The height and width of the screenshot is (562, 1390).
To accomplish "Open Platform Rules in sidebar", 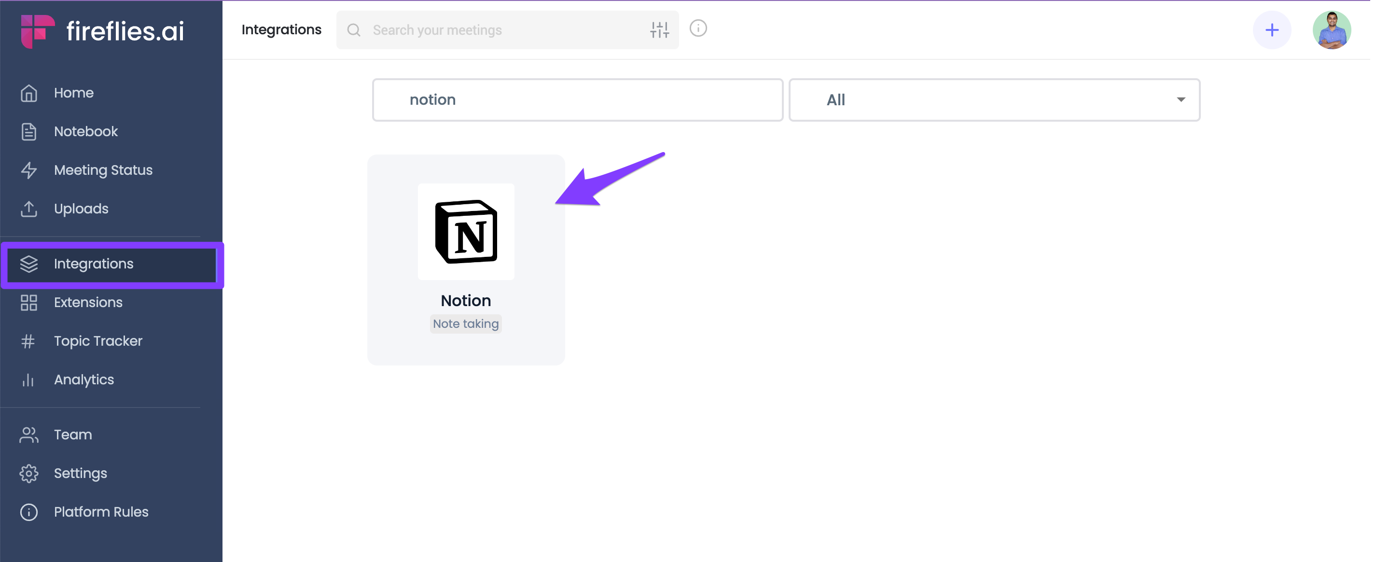I will 111,512.
